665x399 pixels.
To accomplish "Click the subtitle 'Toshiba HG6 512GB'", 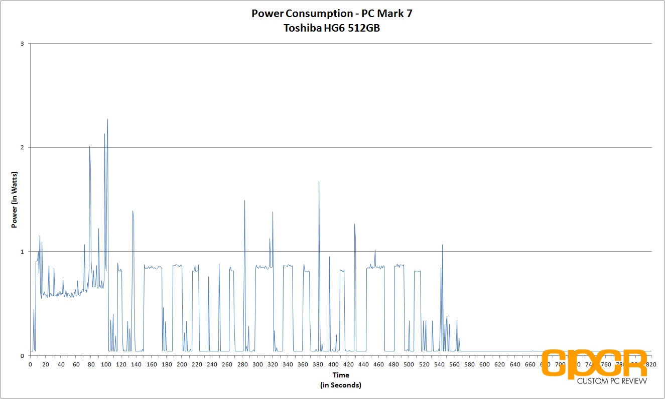I will [332, 28].
